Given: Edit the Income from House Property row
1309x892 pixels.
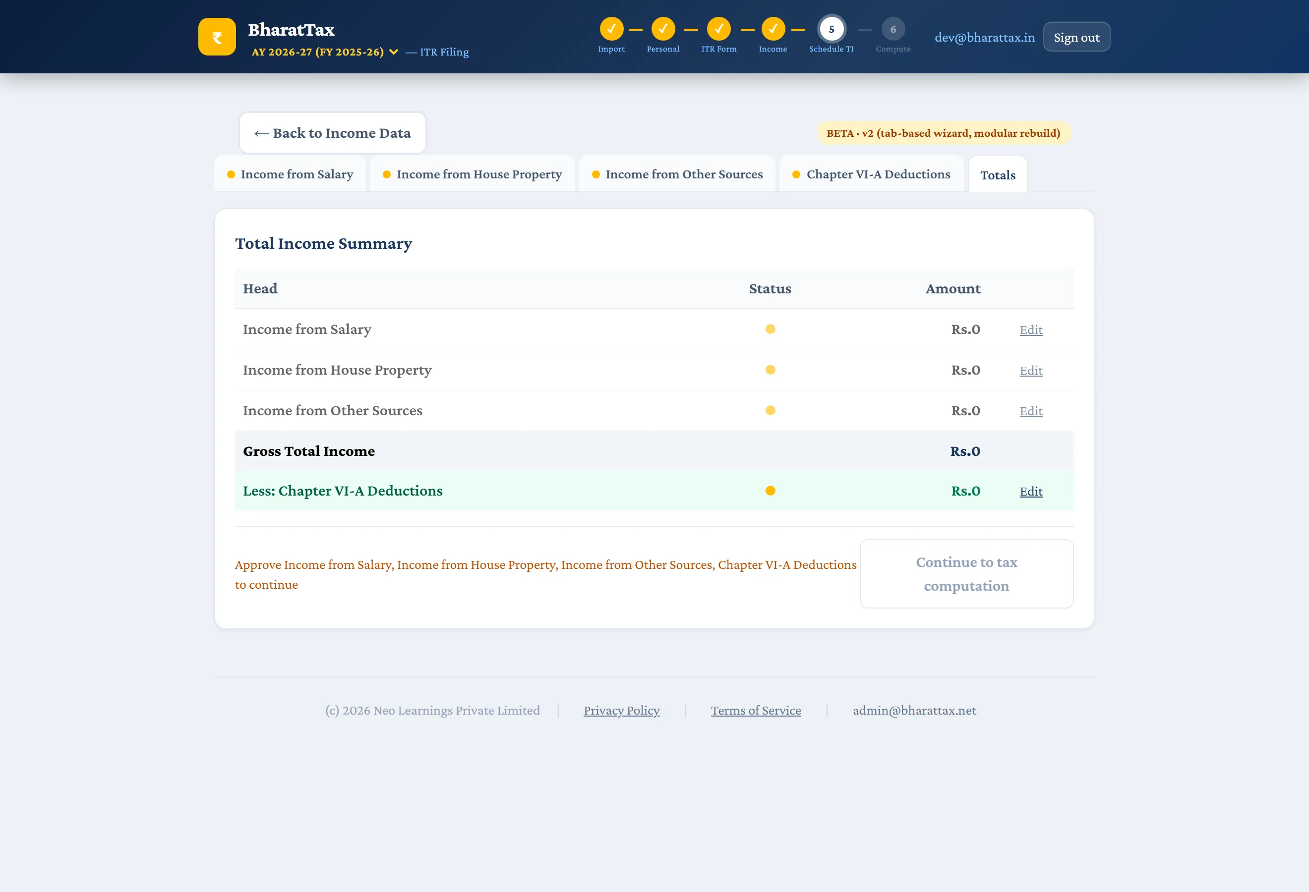Looking at the screenshot, I should point(1031,370).
